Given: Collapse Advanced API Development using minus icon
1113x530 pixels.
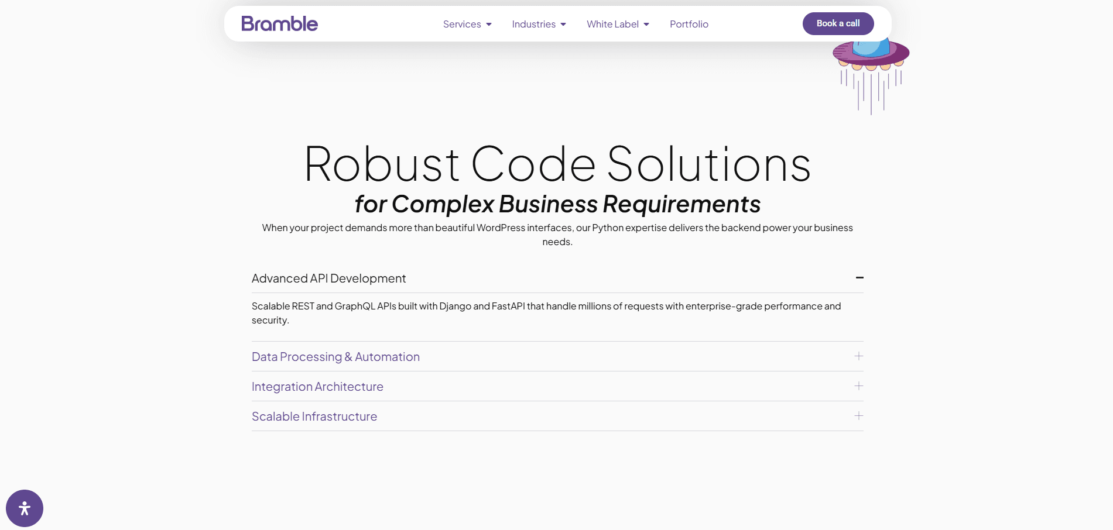Looking at the screenshot, I should 859,278.
